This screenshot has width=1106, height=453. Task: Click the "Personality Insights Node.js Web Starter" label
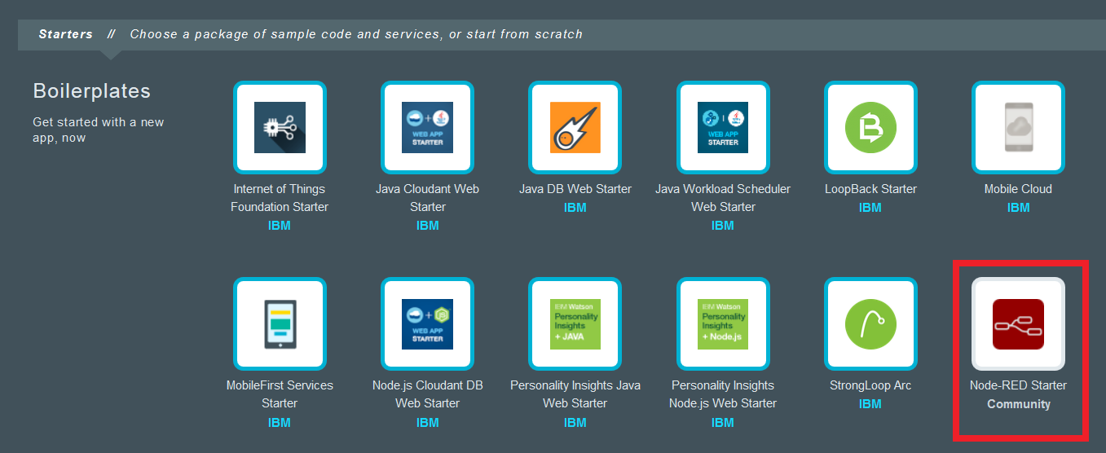pos(723,394)
